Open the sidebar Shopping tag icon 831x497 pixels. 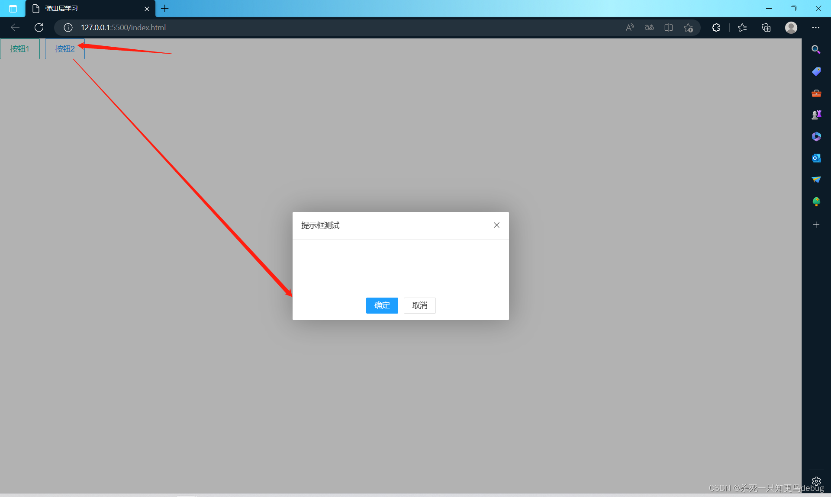816,71
